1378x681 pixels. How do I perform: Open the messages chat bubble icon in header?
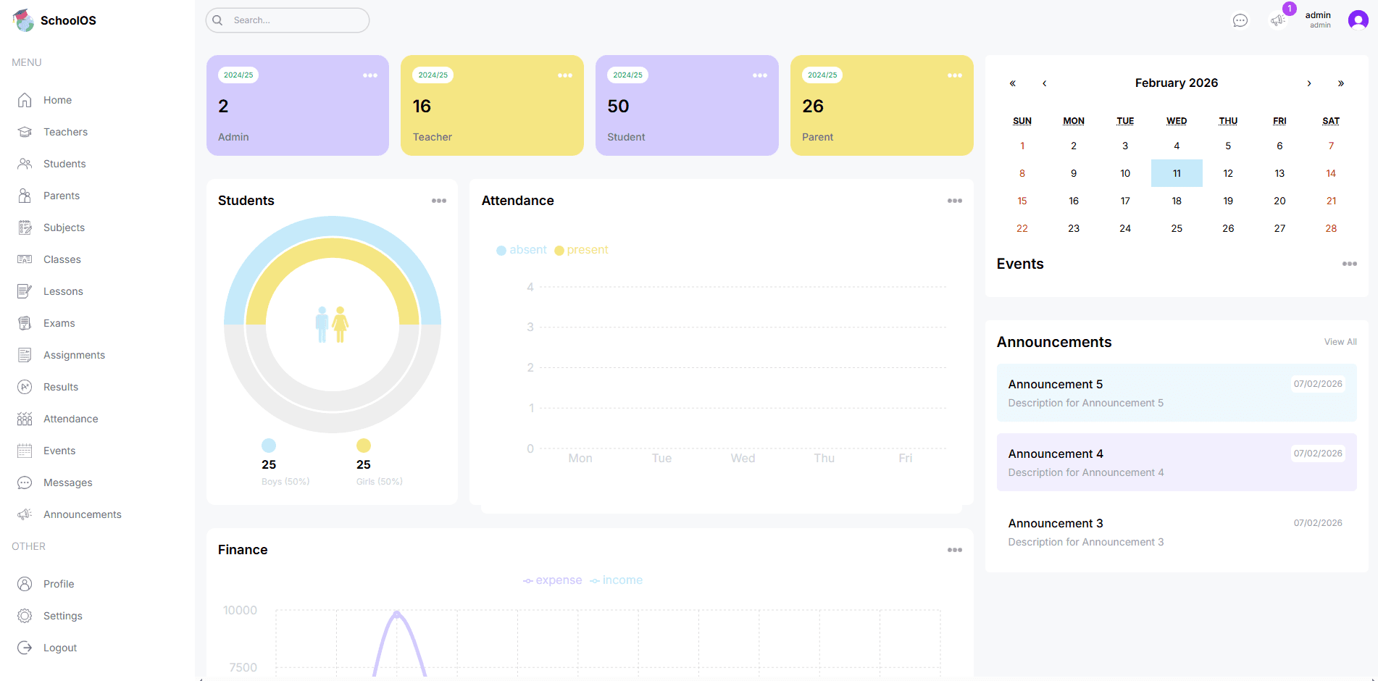coord(1240,20)
